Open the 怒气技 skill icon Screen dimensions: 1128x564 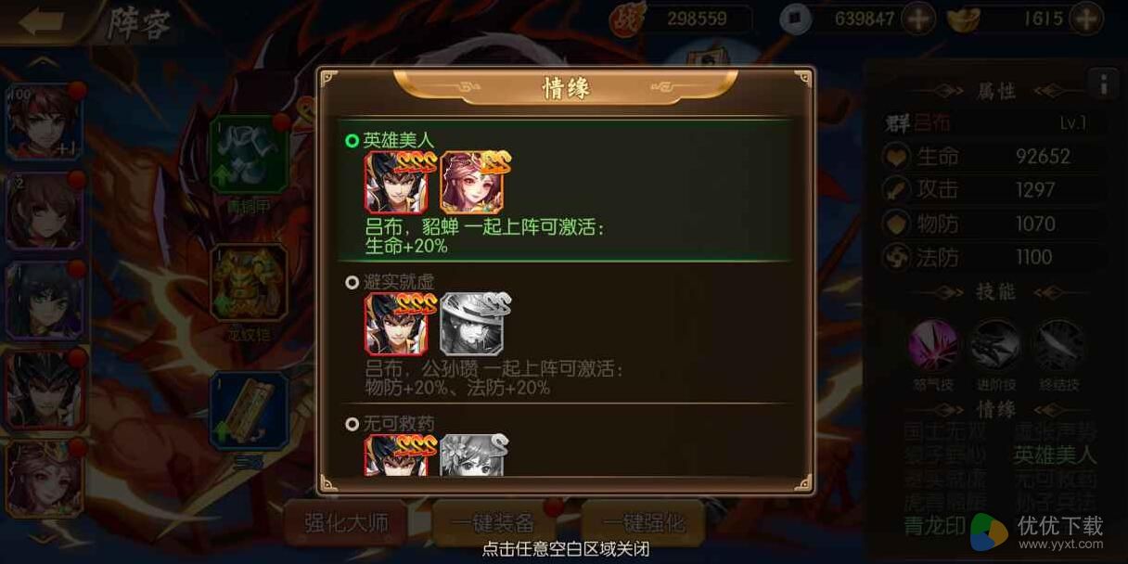coord(932,345)
